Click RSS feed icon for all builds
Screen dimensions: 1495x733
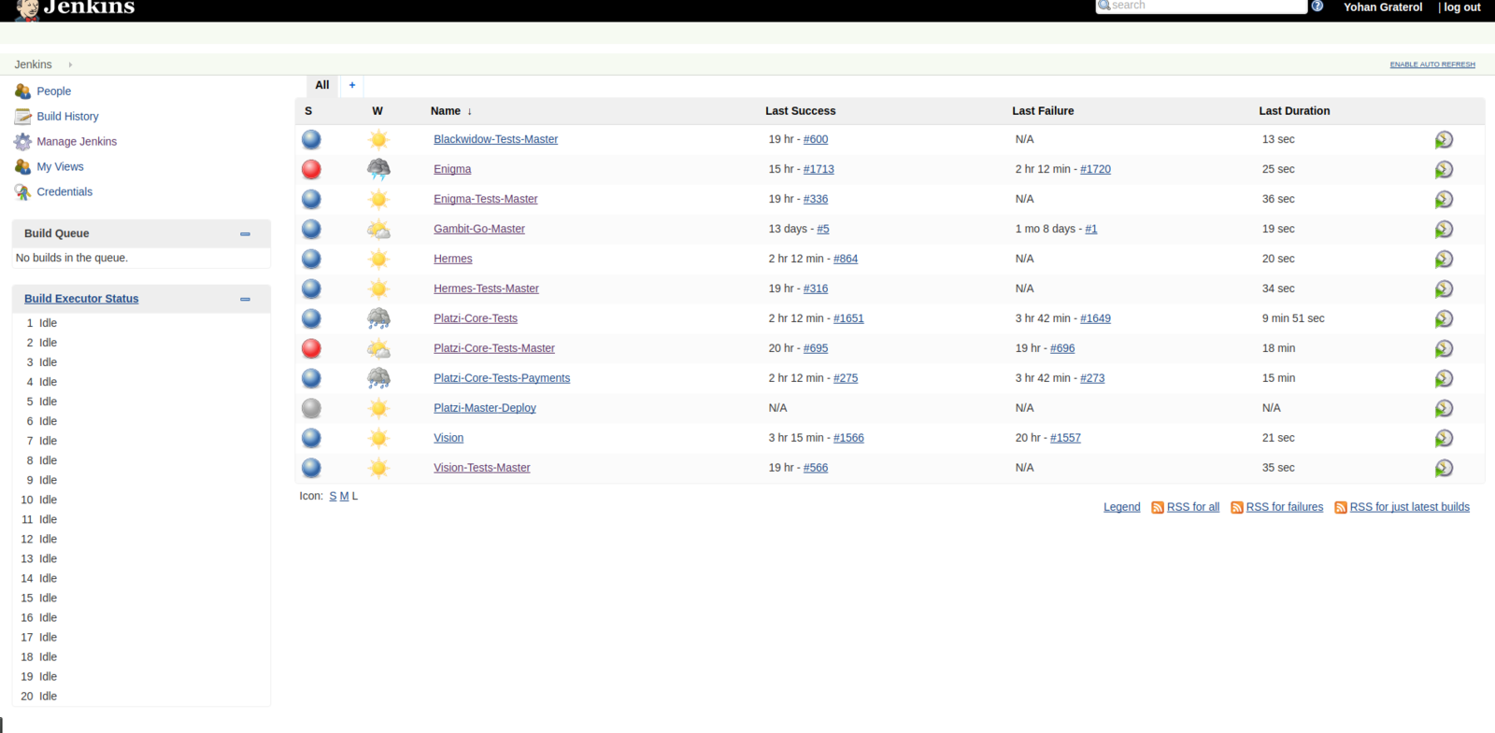pyautogui.click(x=1158, y=507)
